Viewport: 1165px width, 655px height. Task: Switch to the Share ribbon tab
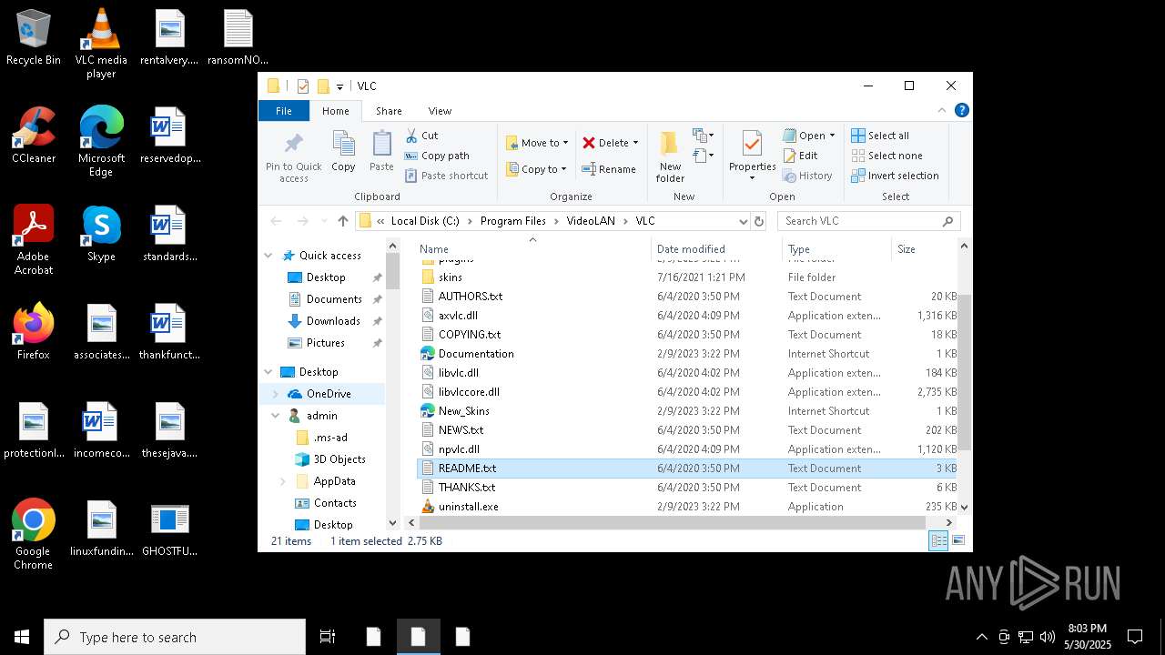(389, 111)
